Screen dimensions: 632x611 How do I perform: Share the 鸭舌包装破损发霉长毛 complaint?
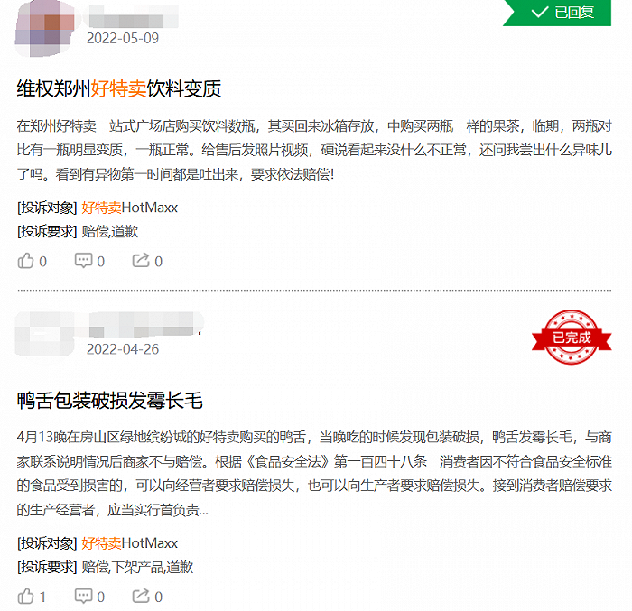147,596
